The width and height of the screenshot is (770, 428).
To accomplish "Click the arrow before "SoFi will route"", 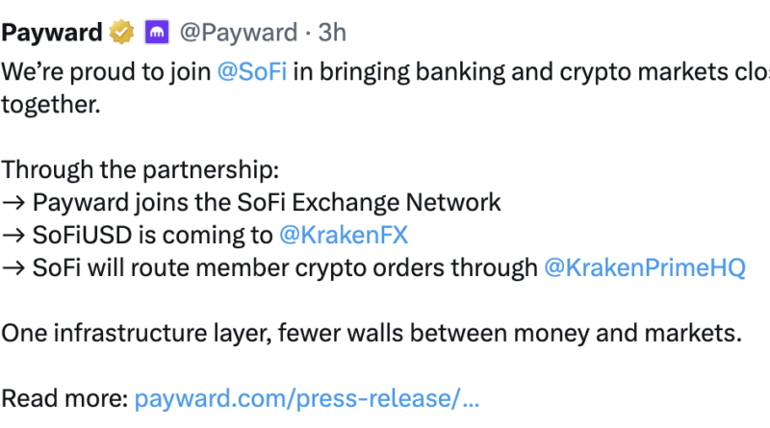I will click(13, 268).
